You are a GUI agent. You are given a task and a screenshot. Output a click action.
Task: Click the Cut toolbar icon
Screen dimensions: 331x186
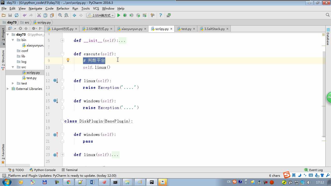point(39,16)
